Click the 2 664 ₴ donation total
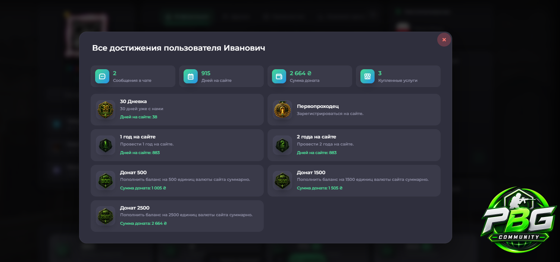Viewport: 560px width, 262px height. [300, 73]
